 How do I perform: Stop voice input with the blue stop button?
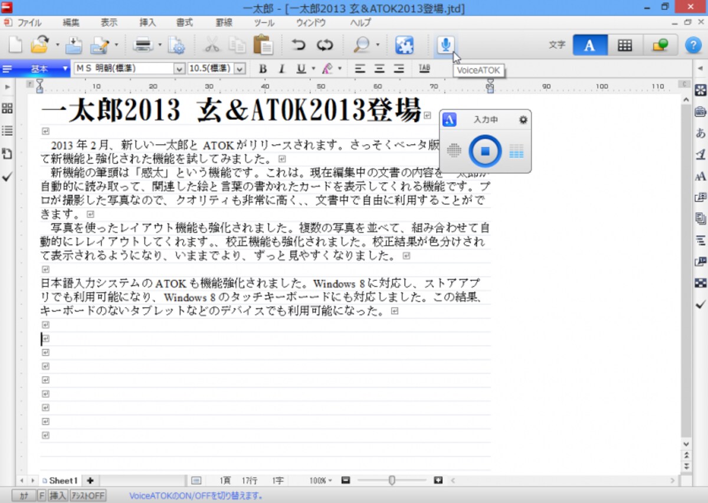click(x=485, y=151)
